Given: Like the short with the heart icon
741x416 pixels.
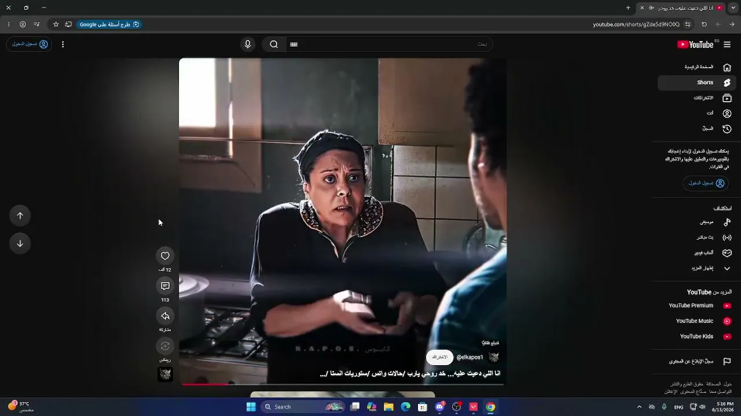Looking at the screenshot, I should 165,256.
